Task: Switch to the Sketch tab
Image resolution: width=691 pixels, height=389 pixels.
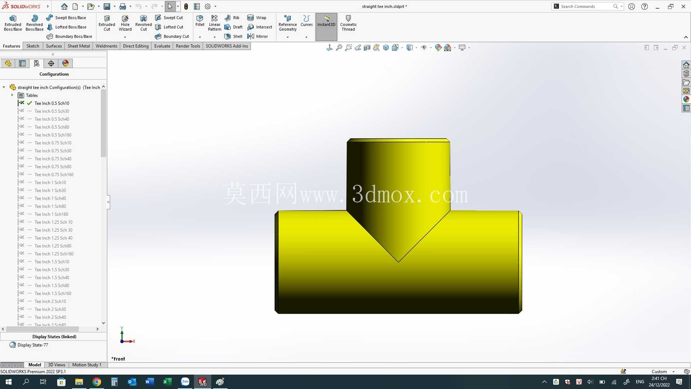Action: click(33, 46)
